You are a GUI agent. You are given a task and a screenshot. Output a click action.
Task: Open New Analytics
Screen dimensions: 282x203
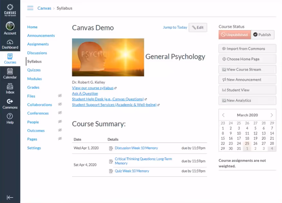[247, 101]
